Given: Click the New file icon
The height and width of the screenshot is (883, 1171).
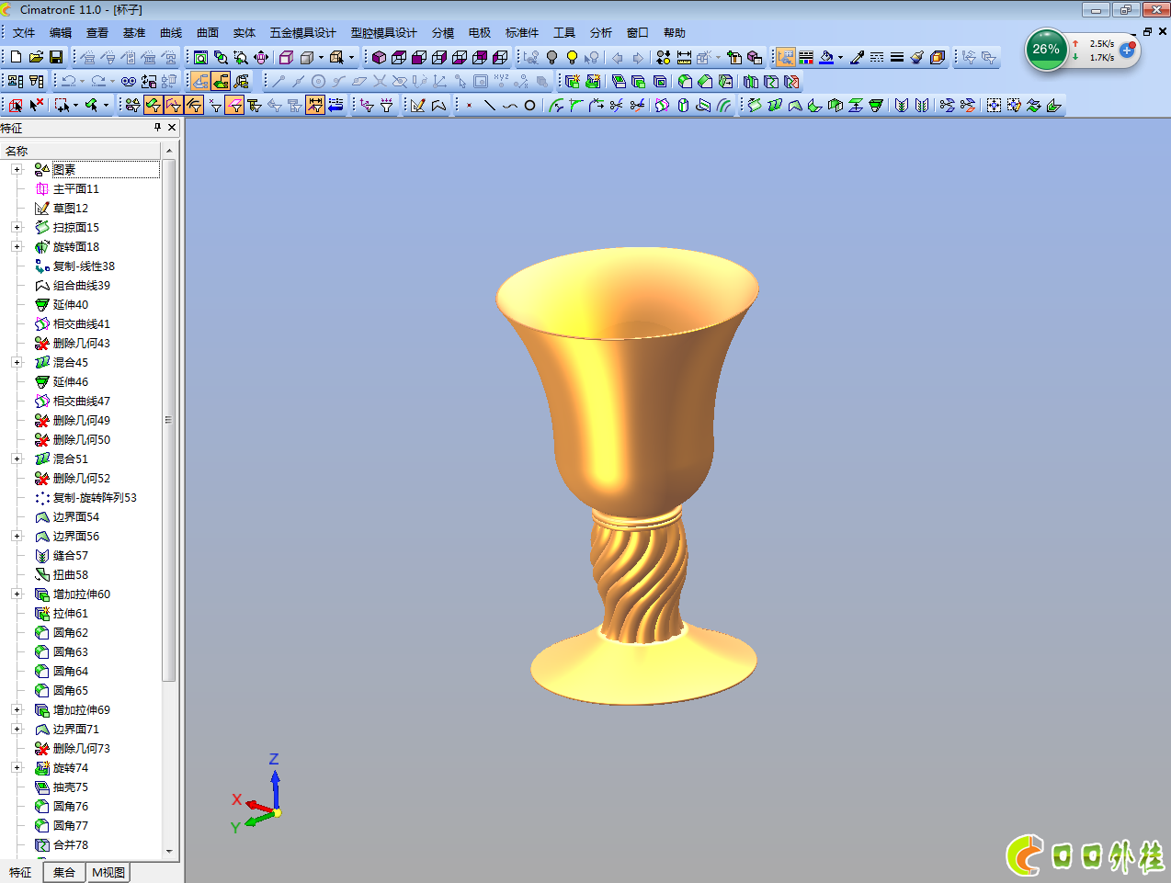Looking at the screenshot, I should pyautogui.click(x=17, y=57).
